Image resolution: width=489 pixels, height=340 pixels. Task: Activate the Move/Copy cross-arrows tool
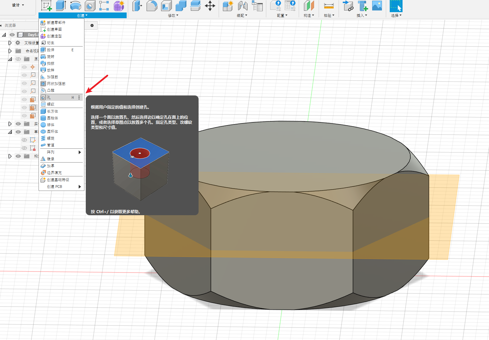(x=210, y=6)
